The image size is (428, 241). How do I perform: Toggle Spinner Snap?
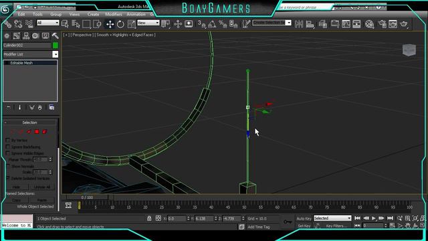tap(233, 24)
